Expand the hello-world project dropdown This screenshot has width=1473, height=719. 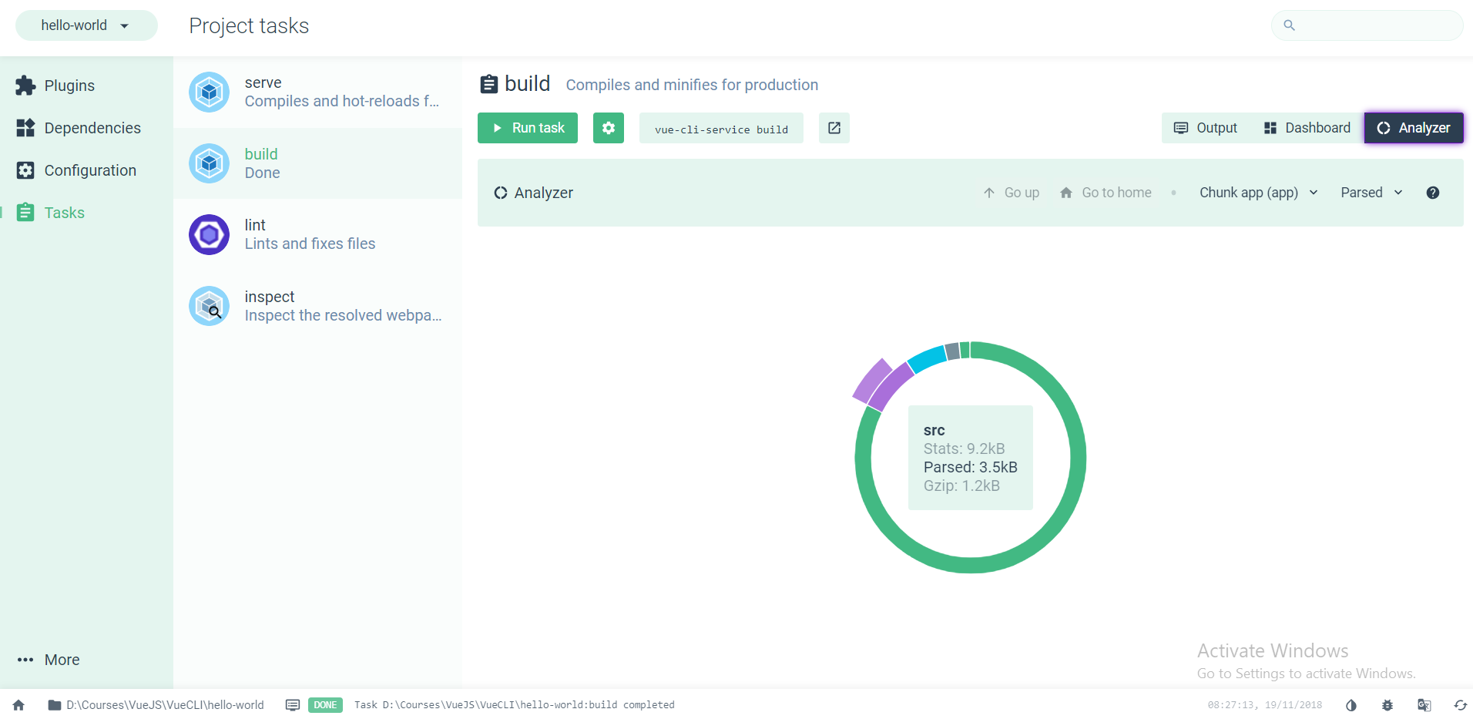tap(86, 25)
